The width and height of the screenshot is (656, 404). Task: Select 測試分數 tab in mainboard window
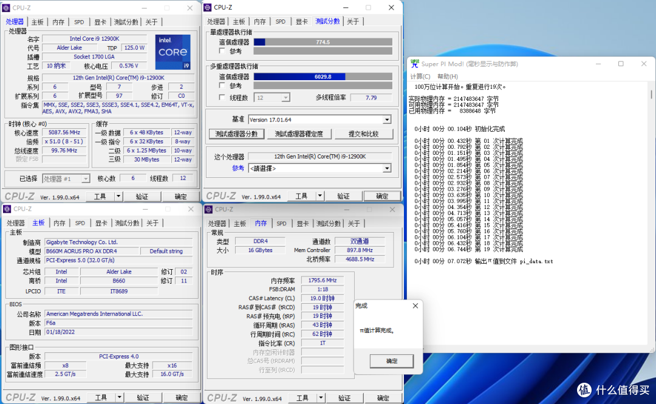(x=127, y=223)
